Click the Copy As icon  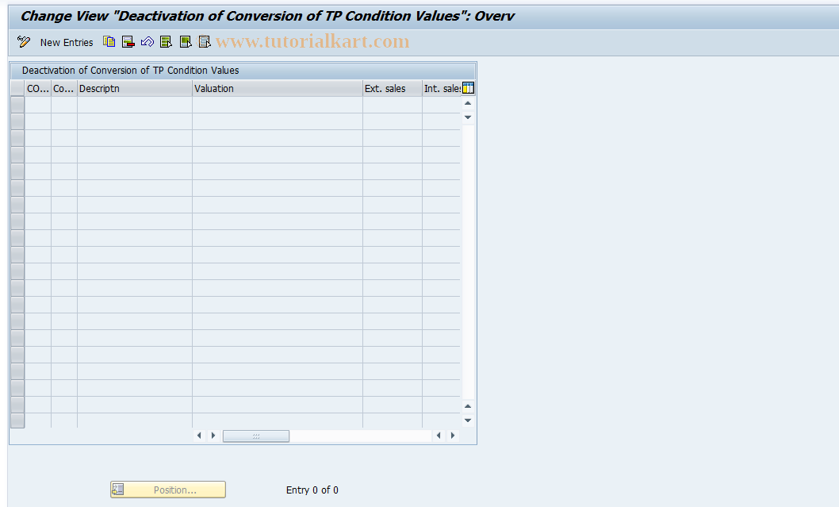109,42
